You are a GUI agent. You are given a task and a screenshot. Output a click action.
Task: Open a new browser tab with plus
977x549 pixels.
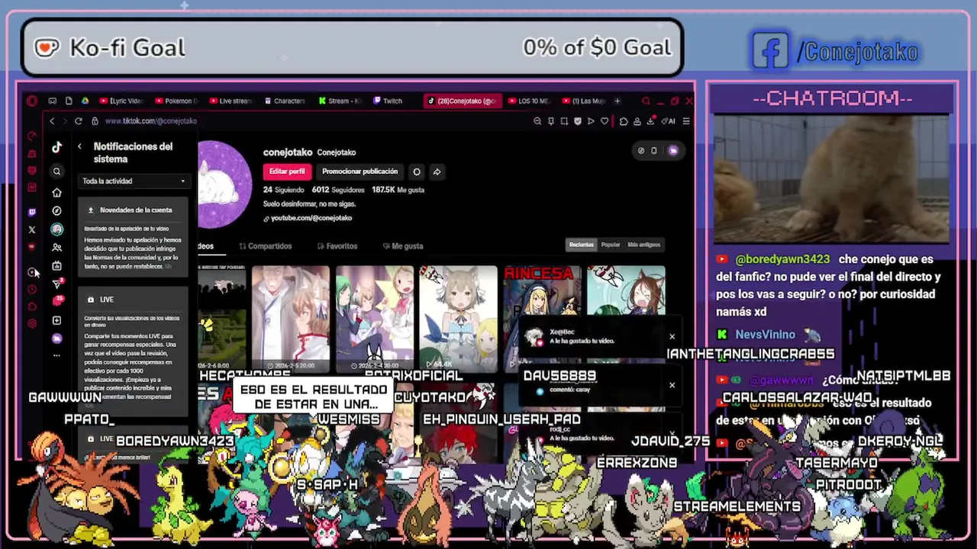tap(617, 101)
